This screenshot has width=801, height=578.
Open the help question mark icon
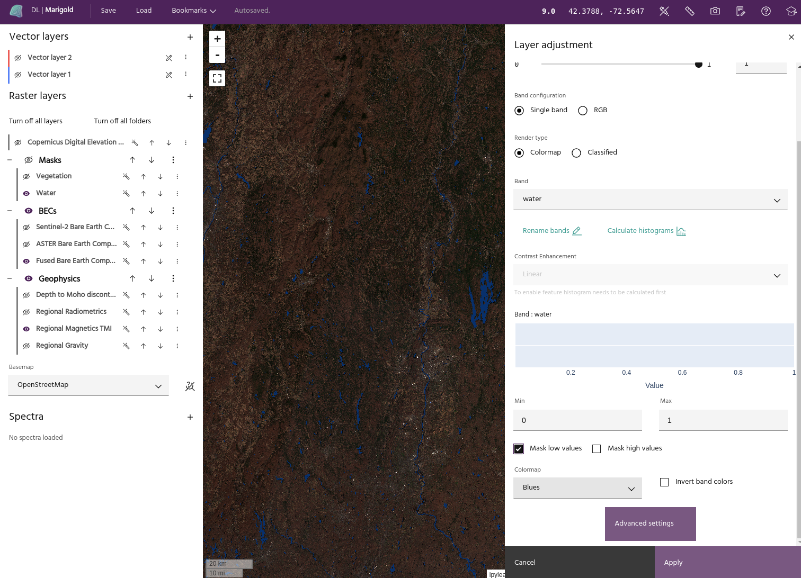(766, 11)
